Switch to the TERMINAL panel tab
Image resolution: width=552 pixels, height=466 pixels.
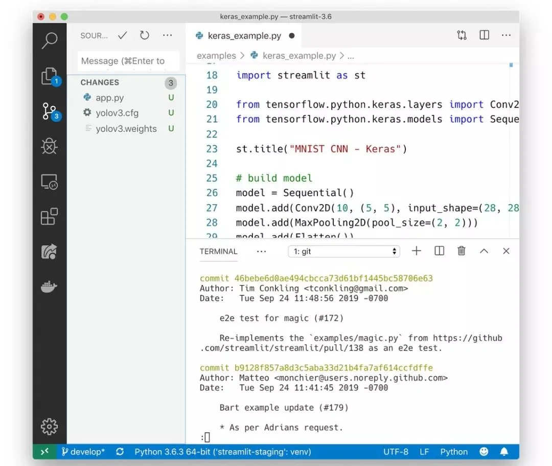pyautogui.click(x=219, y=252)
